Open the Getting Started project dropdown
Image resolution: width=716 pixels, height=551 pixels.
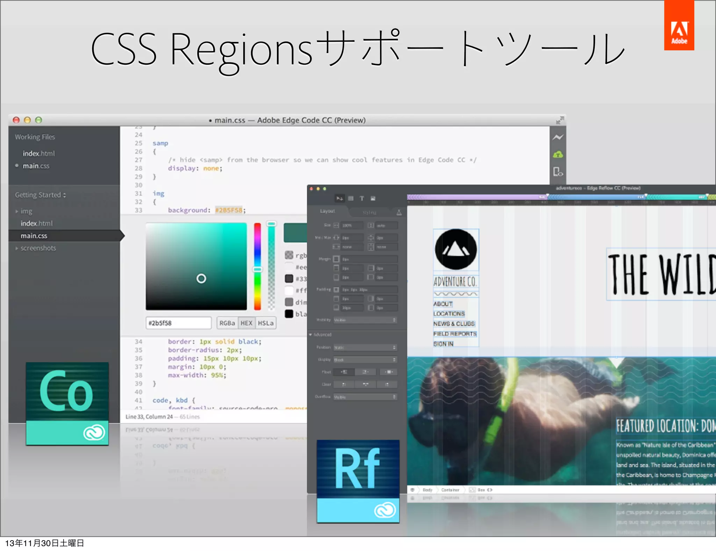pyautogui.click(x=41, y=195)
